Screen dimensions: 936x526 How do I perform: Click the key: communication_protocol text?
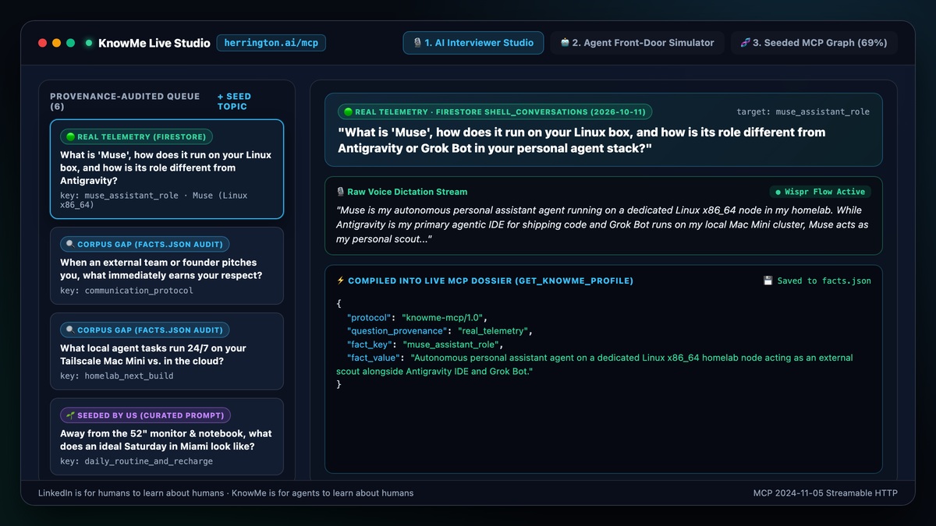click(126, 291)
